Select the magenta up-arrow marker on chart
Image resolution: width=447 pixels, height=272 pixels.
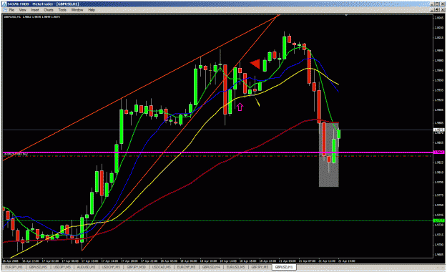240,107
